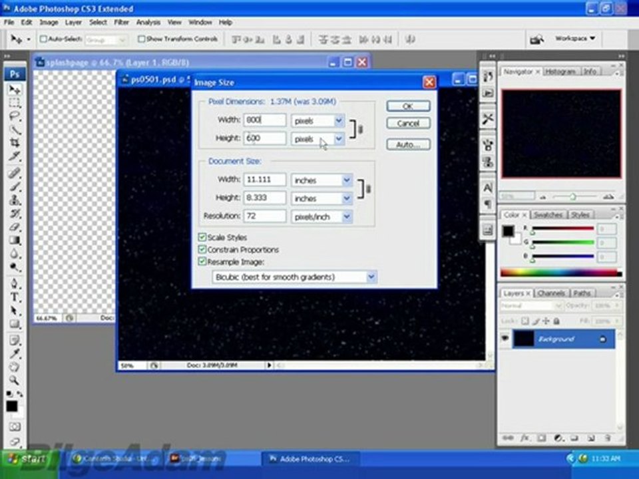This screenshot has width=639, height=479.
Task: Select the Type tool
Action: [x=14, y=297]
